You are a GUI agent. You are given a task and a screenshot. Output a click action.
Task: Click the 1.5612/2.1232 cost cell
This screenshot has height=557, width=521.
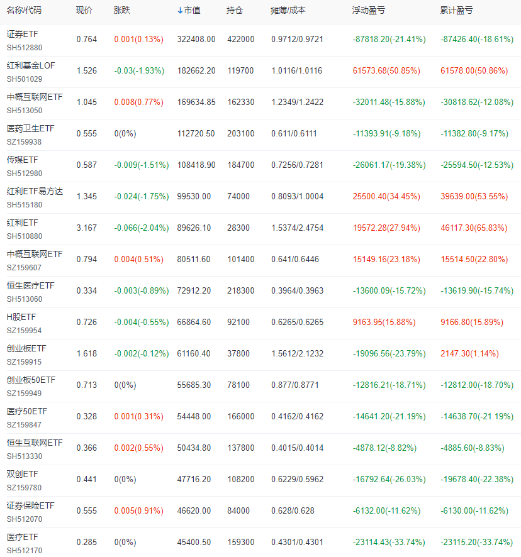click(x=297, y=353)
